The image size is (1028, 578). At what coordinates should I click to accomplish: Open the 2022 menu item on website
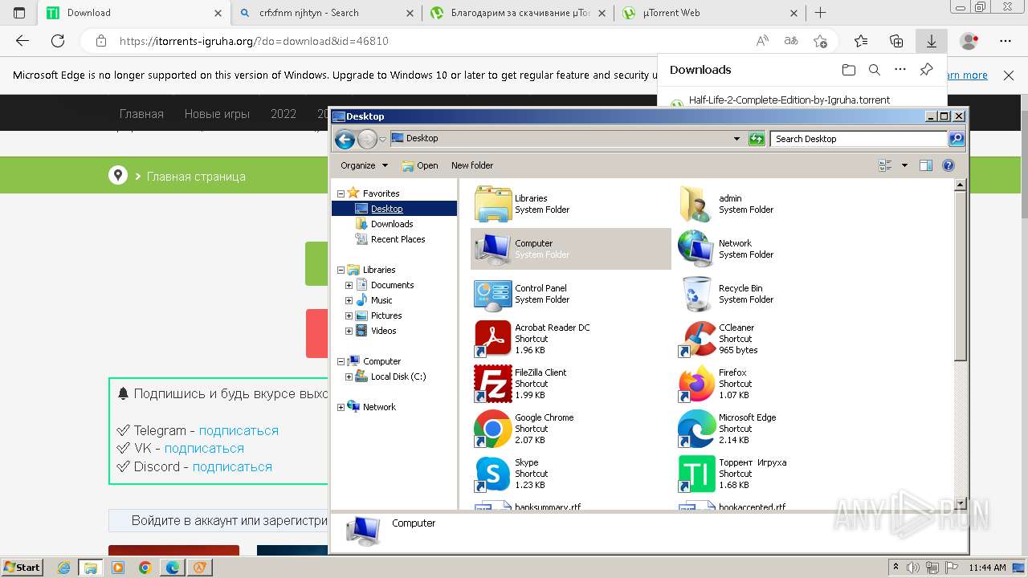[283, 114]
